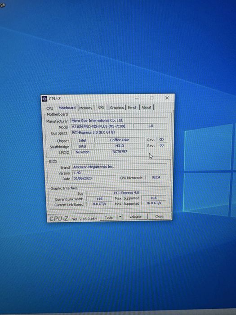
Task: Expand the Tools dropdown arrow
Action: pyautogui.click(x=120, y=217)
